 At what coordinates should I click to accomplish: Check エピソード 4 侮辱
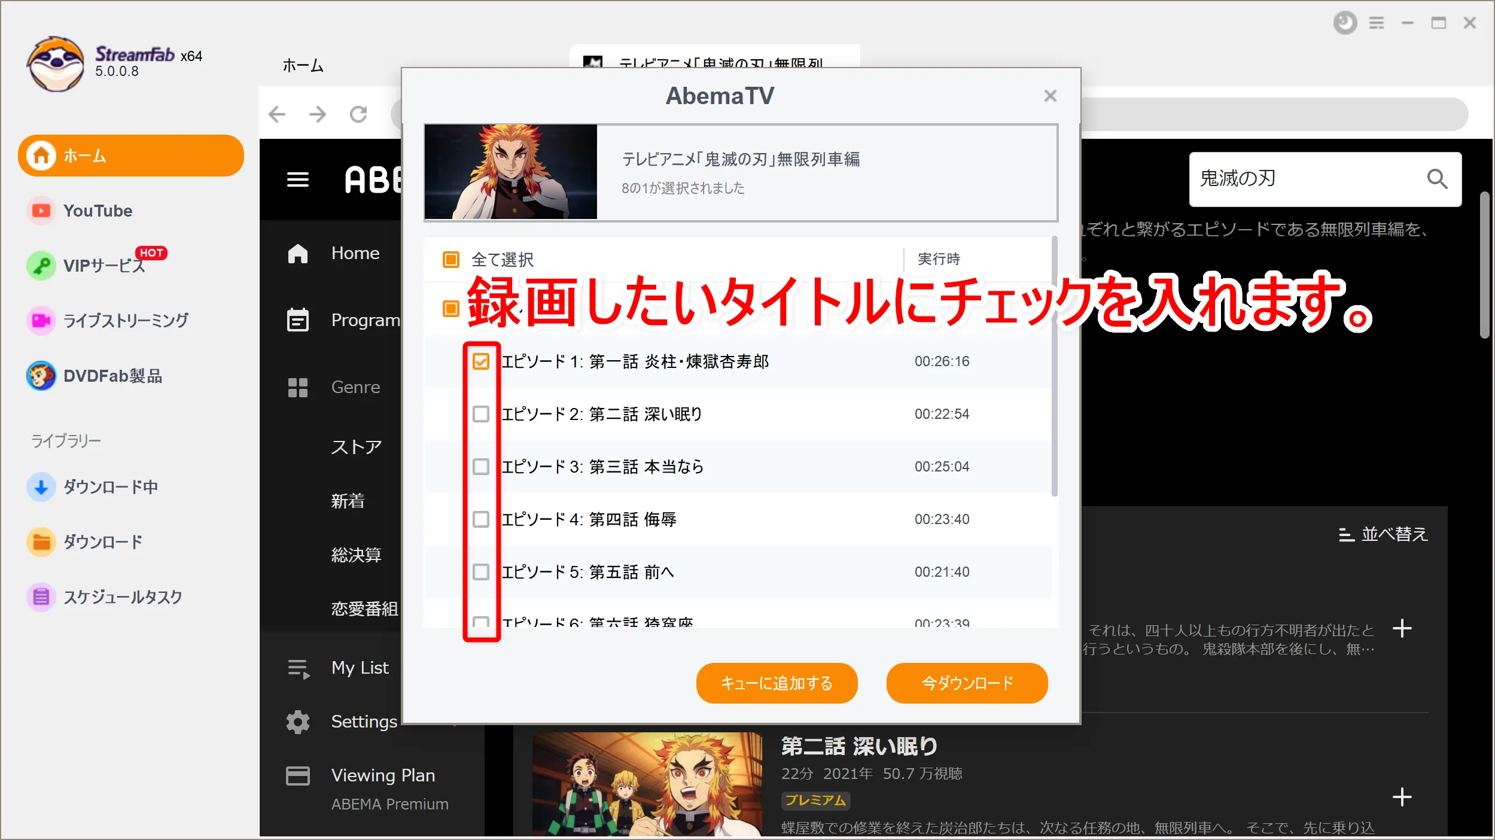[x=481, y=519]
